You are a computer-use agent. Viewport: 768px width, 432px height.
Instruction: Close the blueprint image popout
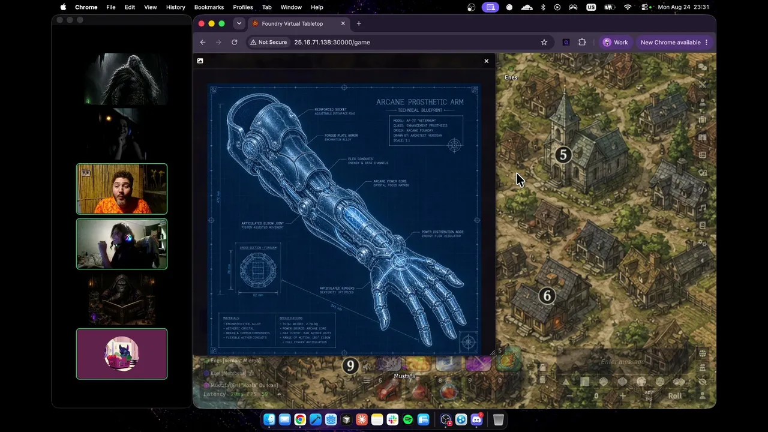(487, 61)
